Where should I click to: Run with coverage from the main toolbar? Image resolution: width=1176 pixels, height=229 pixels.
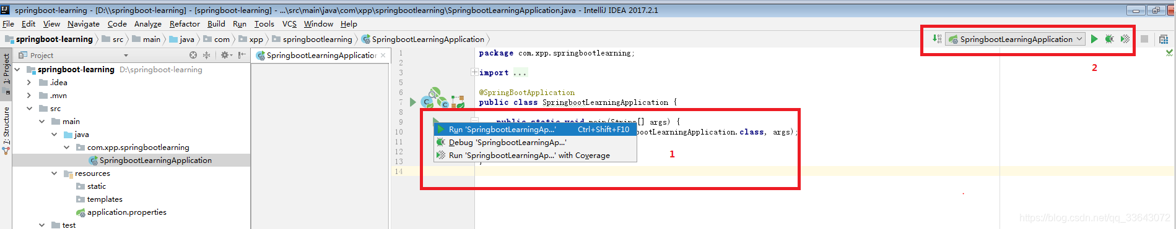click(x=1125, y=39)
